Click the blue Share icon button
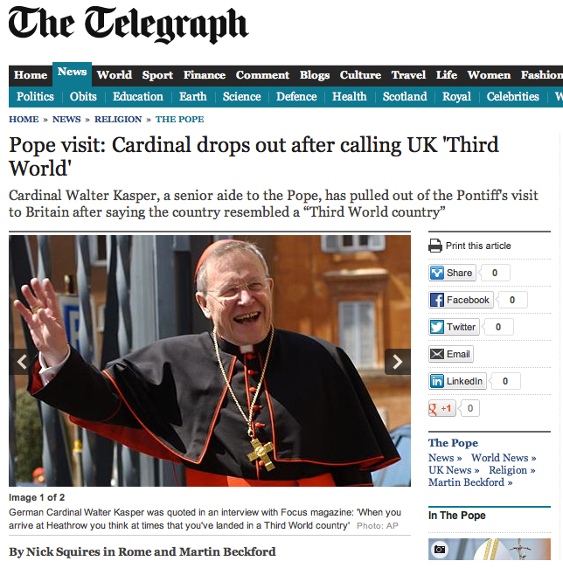 tap(437, 273)
